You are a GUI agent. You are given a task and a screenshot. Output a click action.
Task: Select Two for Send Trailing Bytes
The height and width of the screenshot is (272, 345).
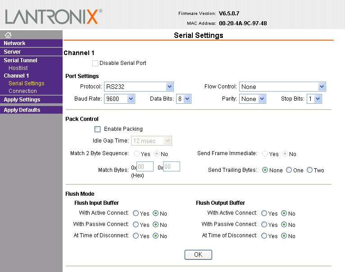pos(309,170)
